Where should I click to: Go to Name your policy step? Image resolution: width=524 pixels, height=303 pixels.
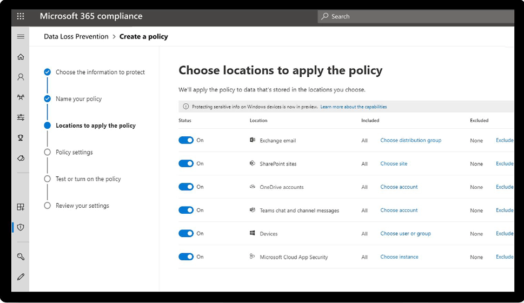point(78,98)
